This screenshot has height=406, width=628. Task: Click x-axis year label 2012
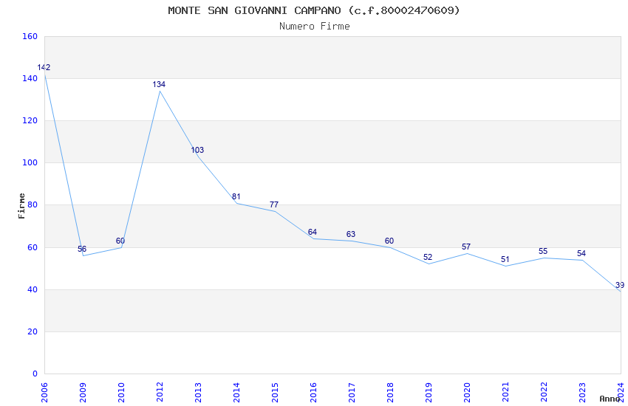pyautogui.click(x=160, y=392)
